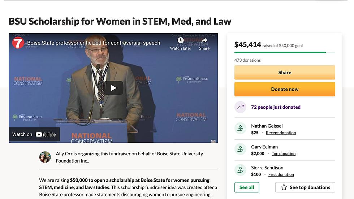Click Nathan Geissel's donor avatar icon

click(240, 128)
